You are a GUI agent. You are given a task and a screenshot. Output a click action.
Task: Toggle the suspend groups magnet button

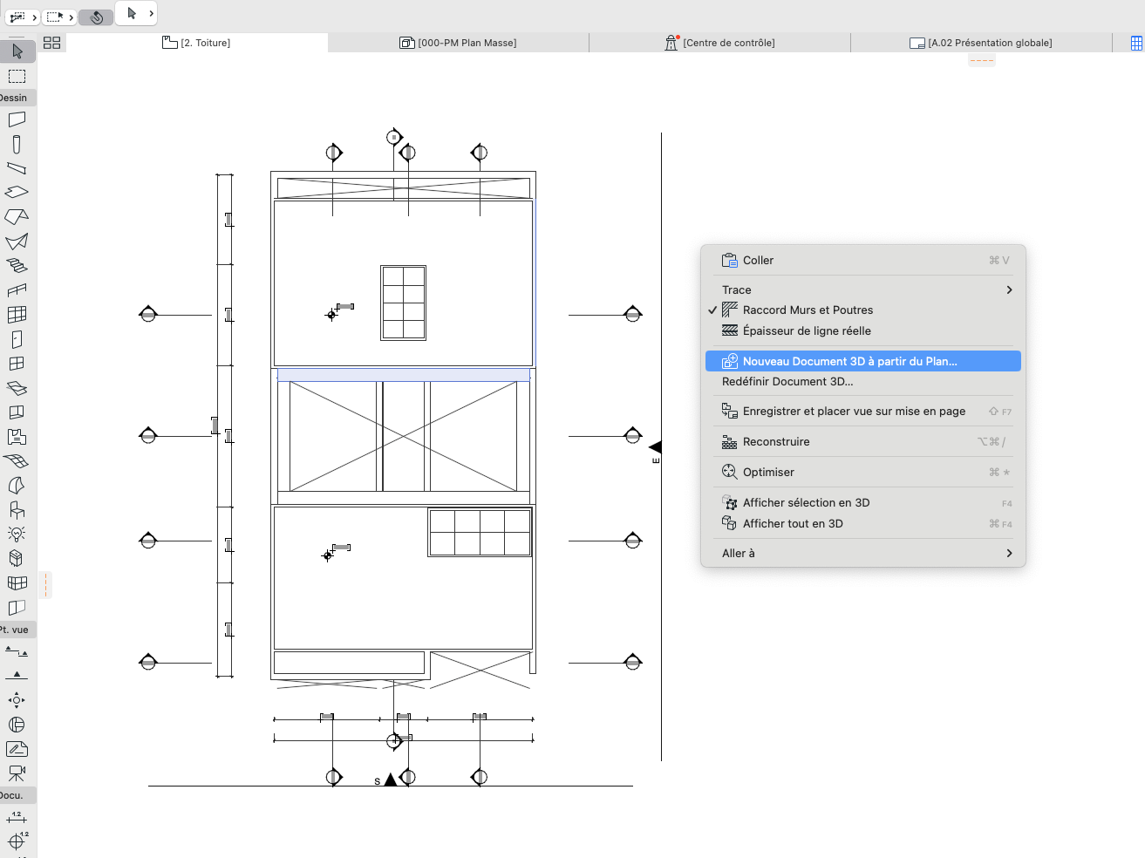coord(96,17)
